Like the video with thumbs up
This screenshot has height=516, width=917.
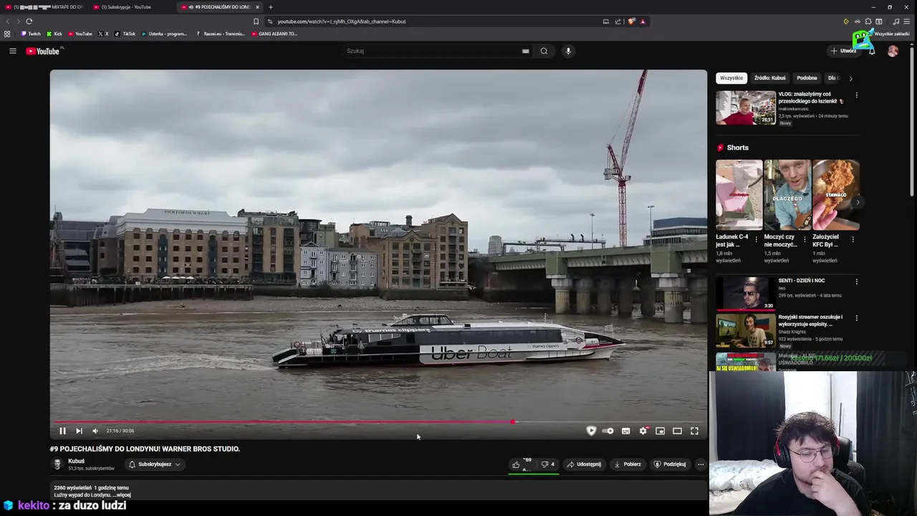click(521, 464)
